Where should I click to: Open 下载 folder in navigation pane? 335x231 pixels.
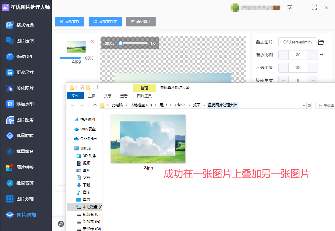tap(83, 185)
